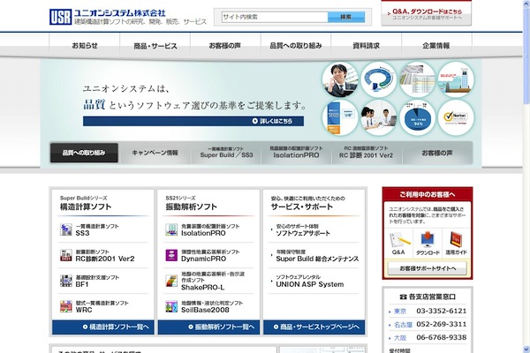Click the ご利用中のお客様へ red header
The image size is (530, 353).
428,194
